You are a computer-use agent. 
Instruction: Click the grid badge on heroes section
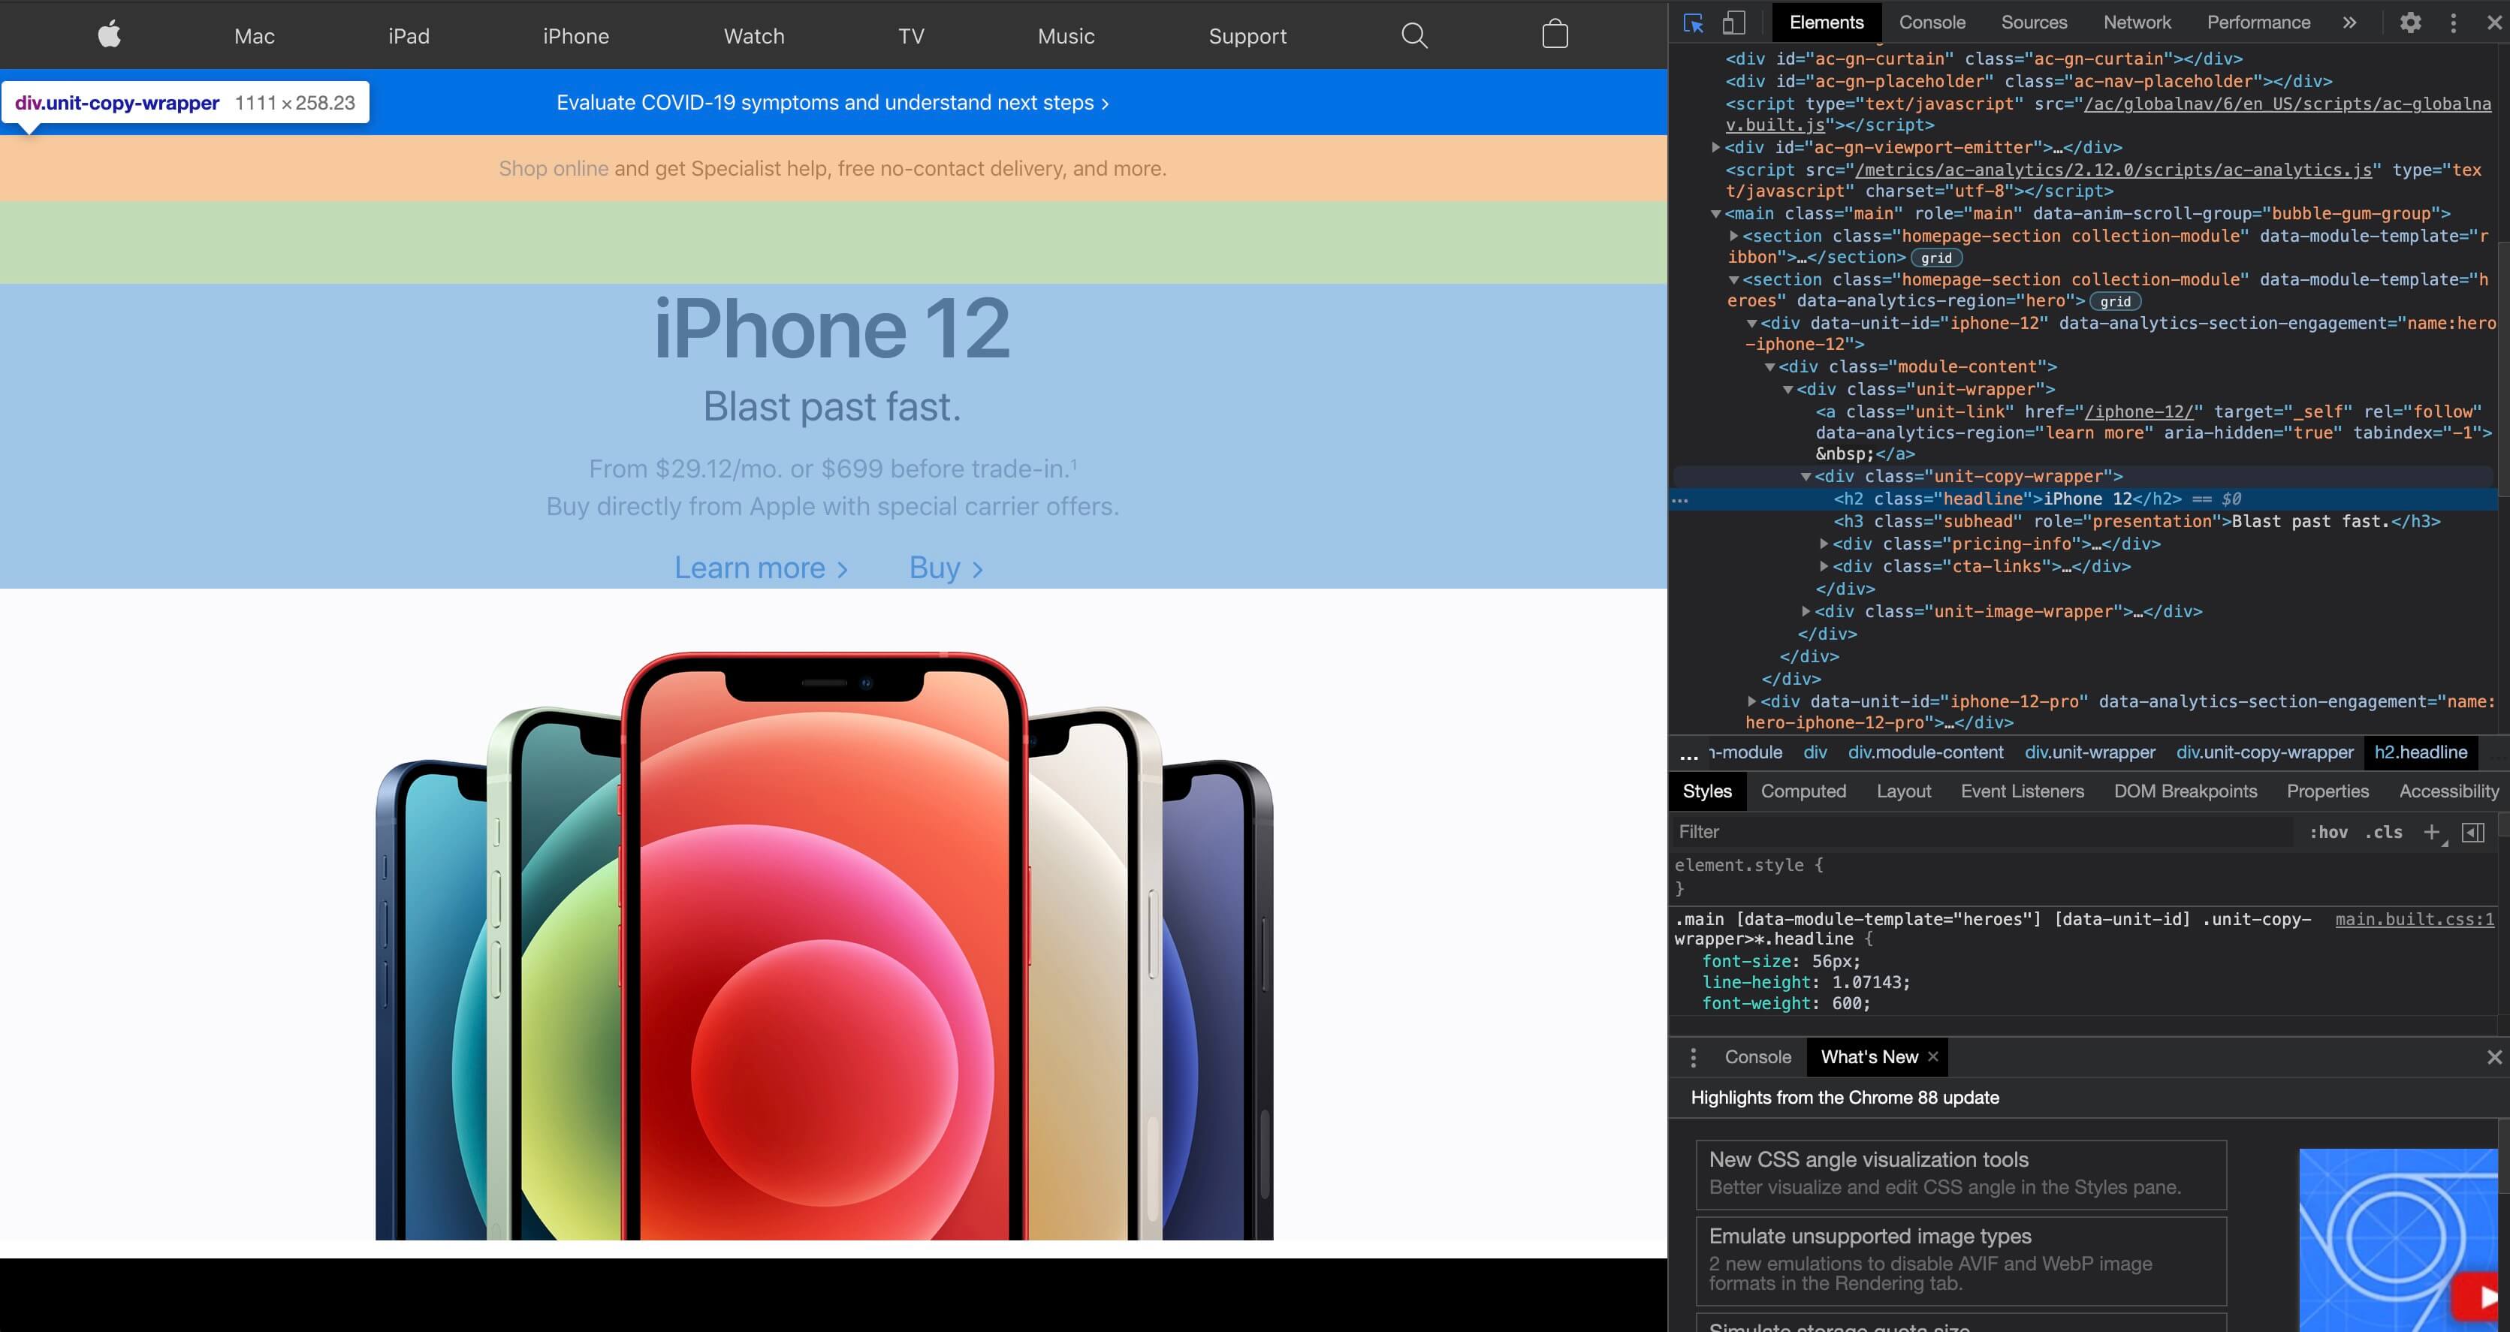2114,302
